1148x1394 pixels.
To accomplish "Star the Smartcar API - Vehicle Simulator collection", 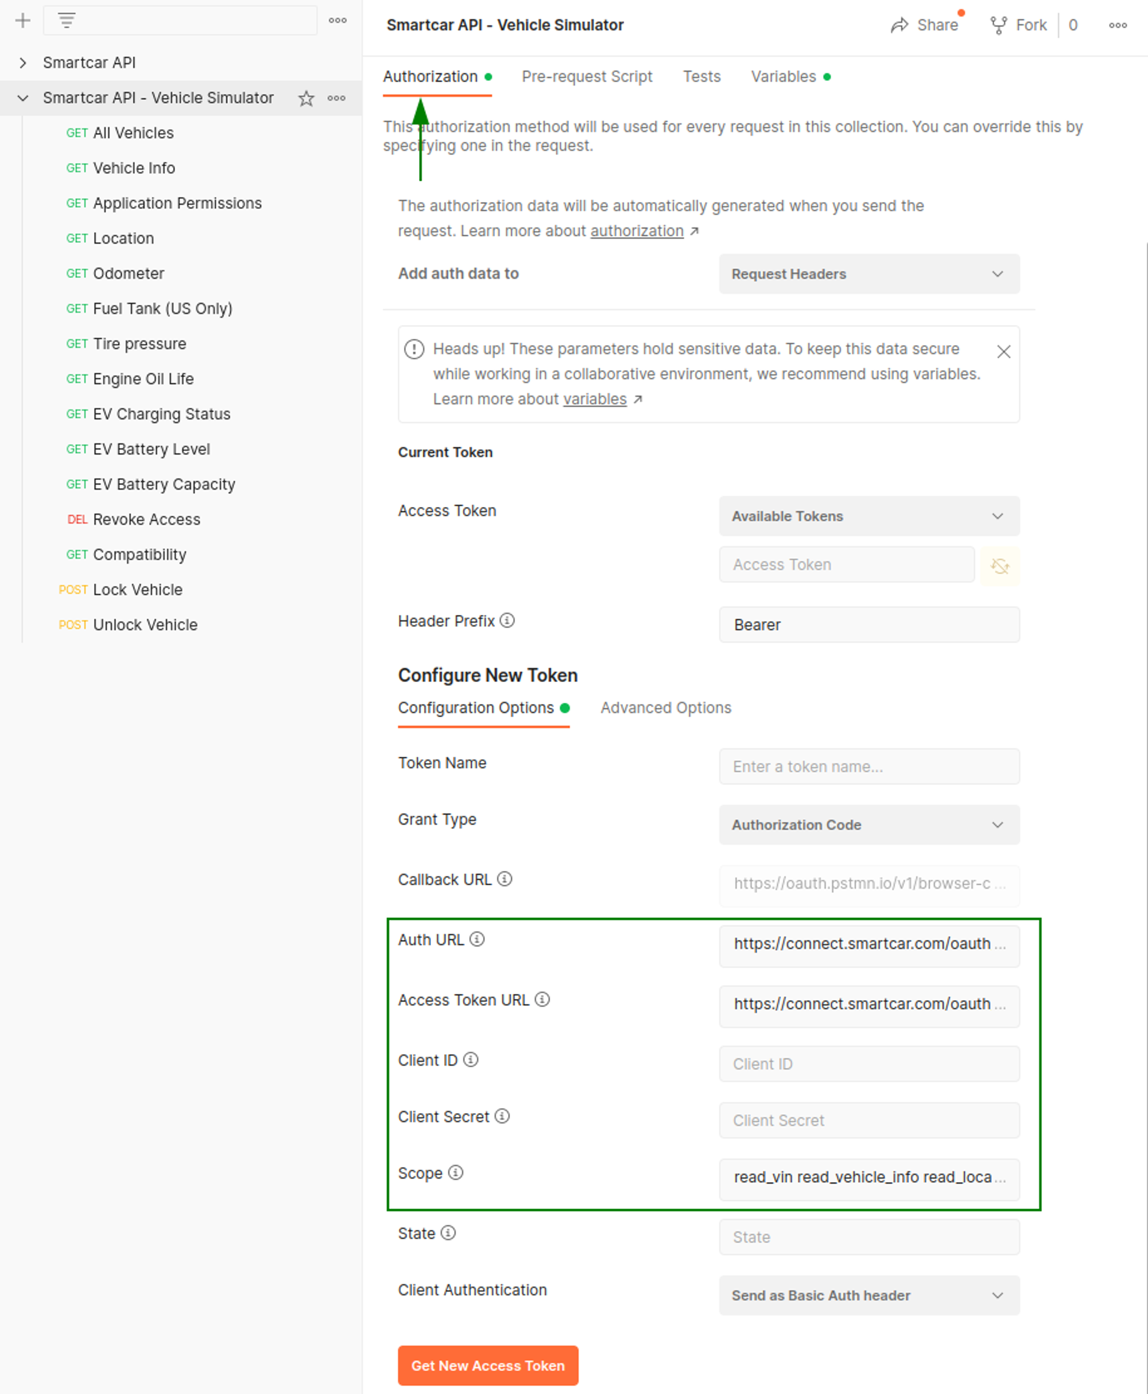I will click(306, 99).
